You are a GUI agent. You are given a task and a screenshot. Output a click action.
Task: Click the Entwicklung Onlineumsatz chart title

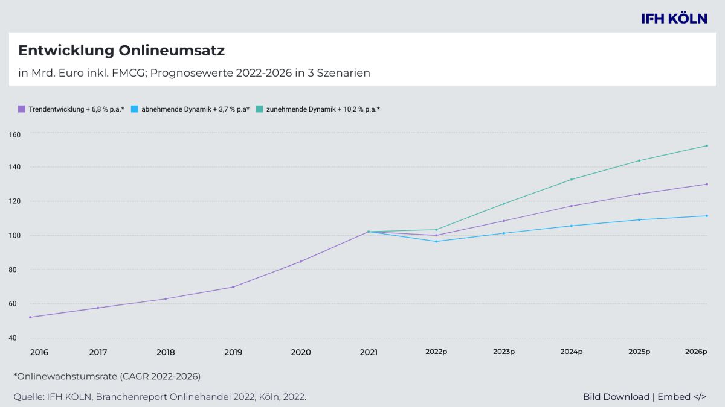pyautogui.click(x=121, y=51)
